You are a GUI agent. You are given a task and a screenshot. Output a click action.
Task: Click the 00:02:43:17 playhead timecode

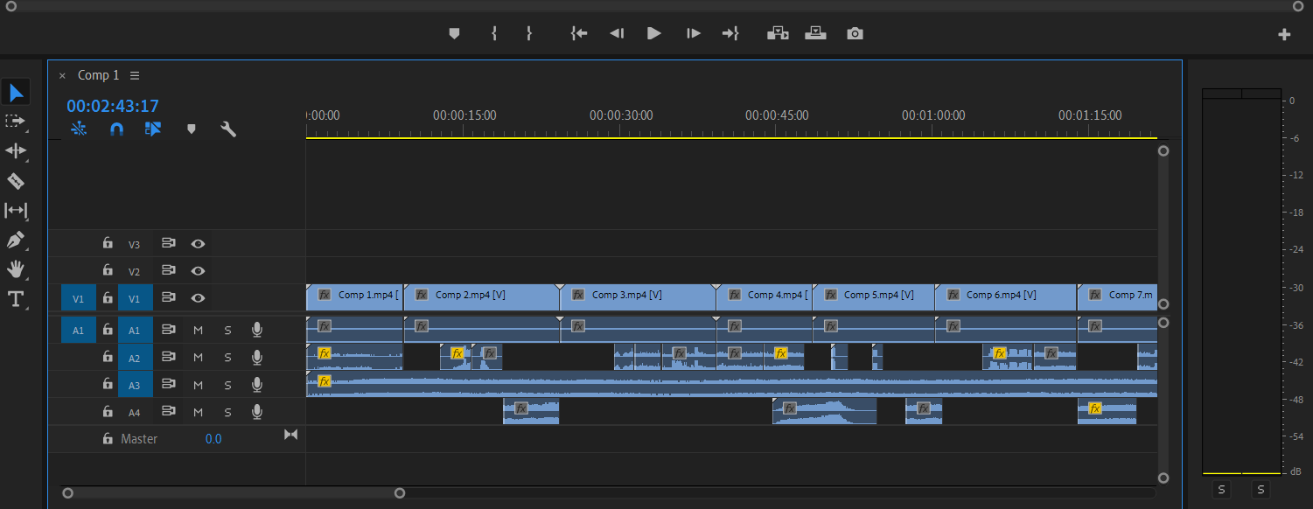pos(113,106)
